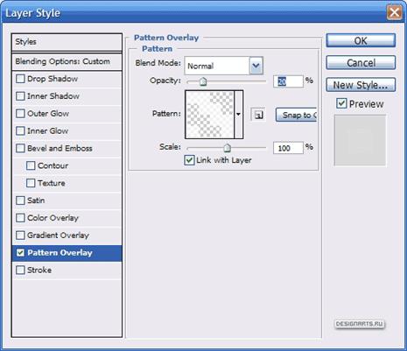
Task: Select the Stroke label
Action: [x=39, y=270]
